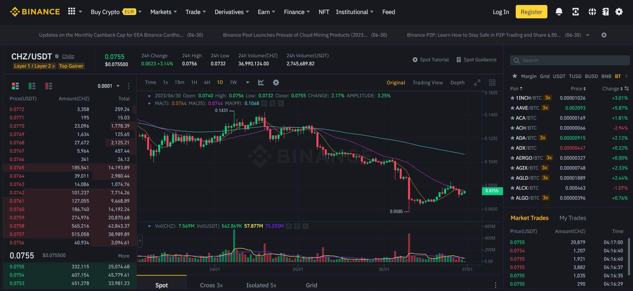The image size is (633, 291).
Task: Open Spot Guidance
Action: coord(476,60)
